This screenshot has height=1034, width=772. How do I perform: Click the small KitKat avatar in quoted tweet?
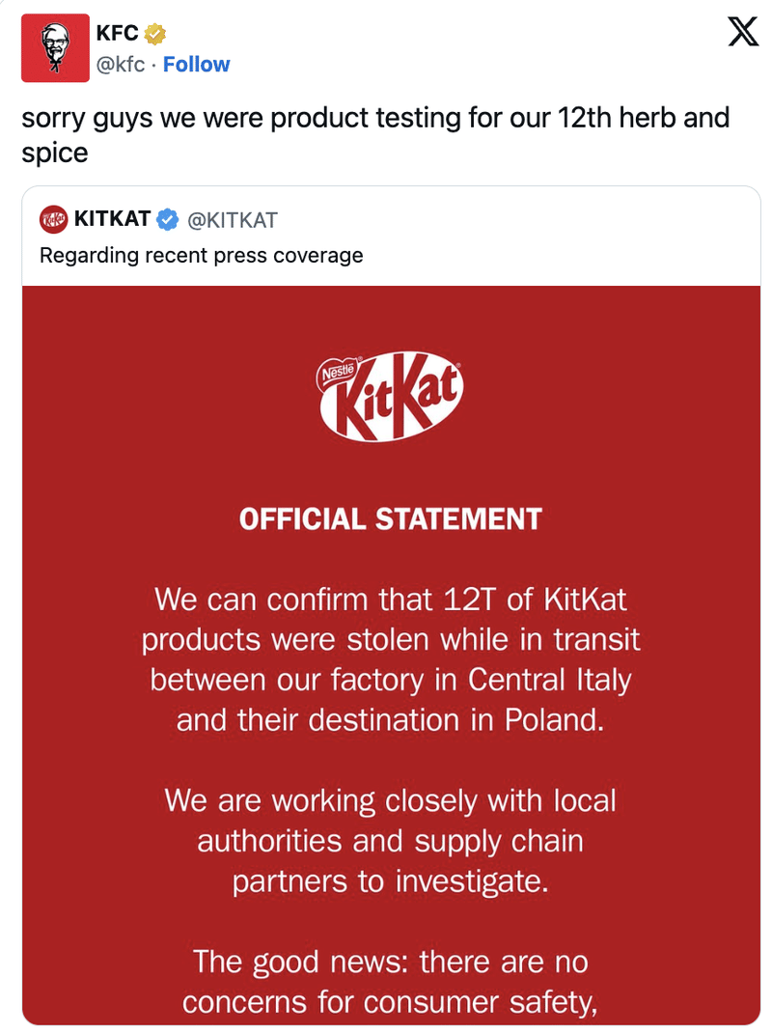click(x=54, y=219)
